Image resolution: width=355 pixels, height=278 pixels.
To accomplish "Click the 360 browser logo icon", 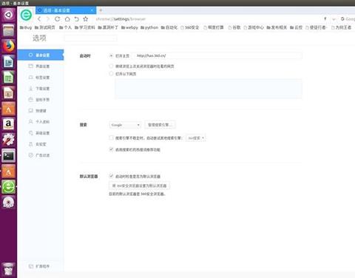I will [26, 15].
